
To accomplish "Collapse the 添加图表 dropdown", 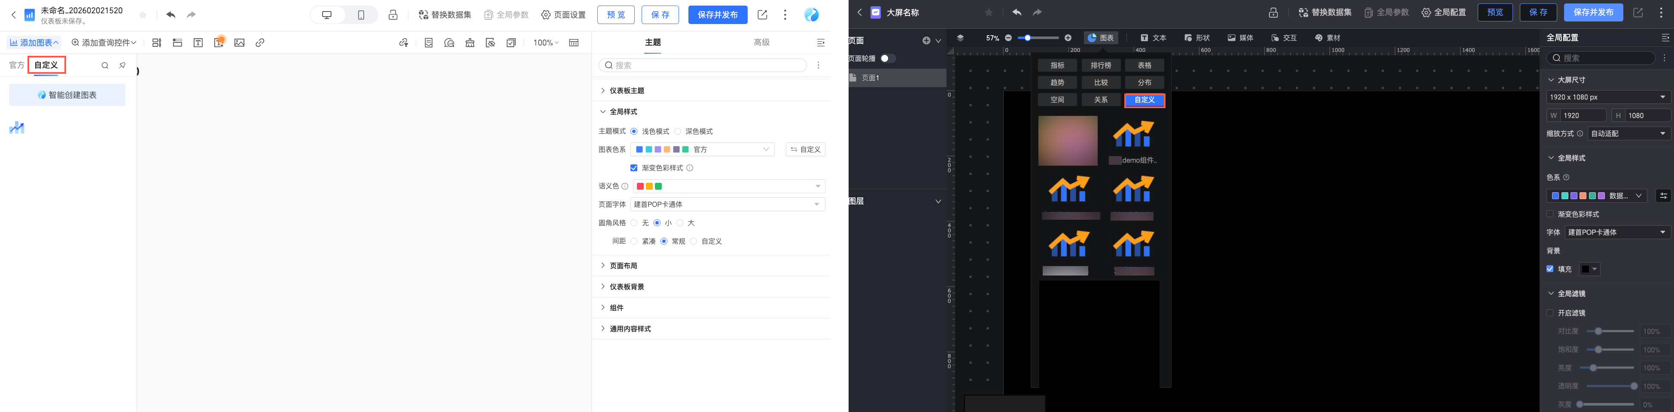I will pyautogui.click(x=34, y=43).
